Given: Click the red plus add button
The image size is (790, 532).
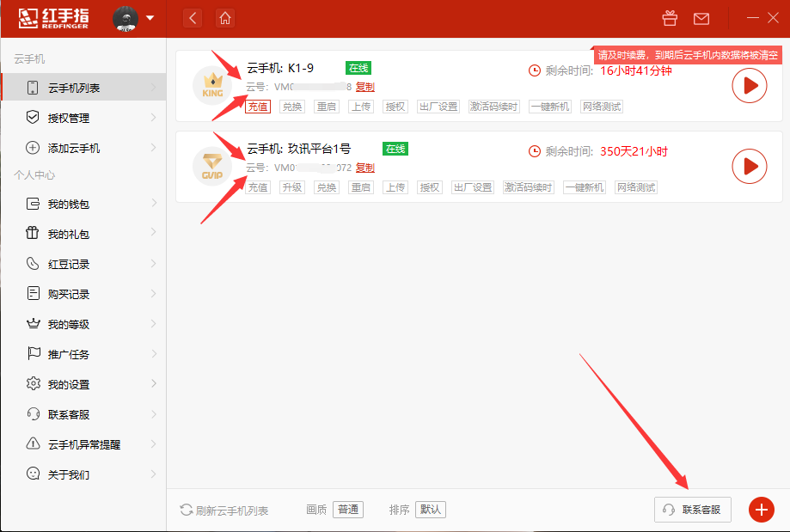Looking at the screenshot, I should click(x=760, y=510).
